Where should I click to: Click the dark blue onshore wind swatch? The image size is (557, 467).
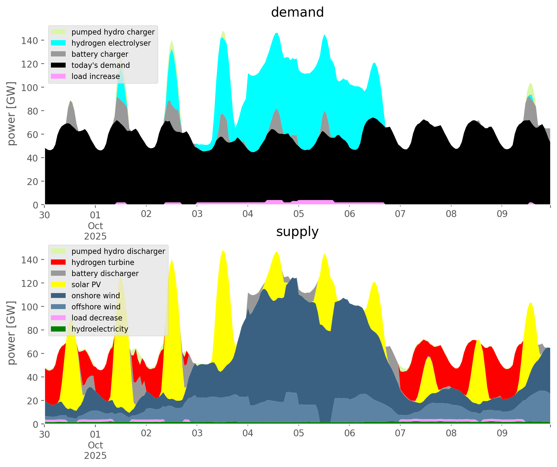pyautogui.click(x=58, y=296)
